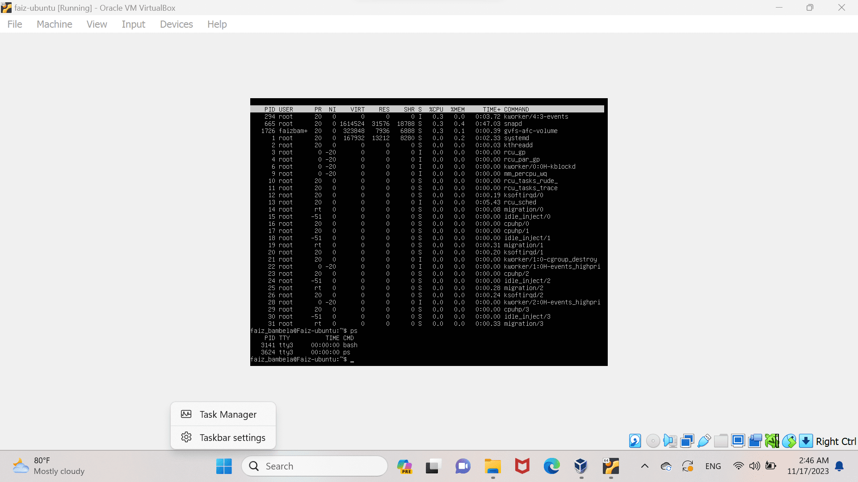The width and height of the screenshot is (858, 482).
Task: Click the systemd process row
Action: pos(427,138)
